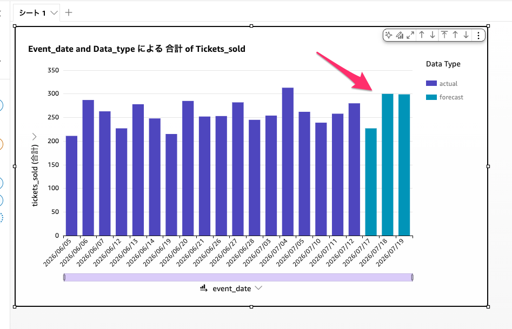
Task: Open the format visual pencil-chart icon
Action: click(400, 35)
